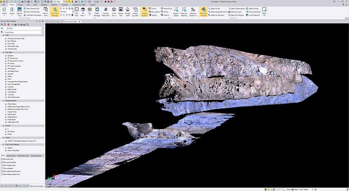The height and width of the screenshot is (191, 349).
Task: Enable the Show elevation checkbox
Action: pos(2,168)
